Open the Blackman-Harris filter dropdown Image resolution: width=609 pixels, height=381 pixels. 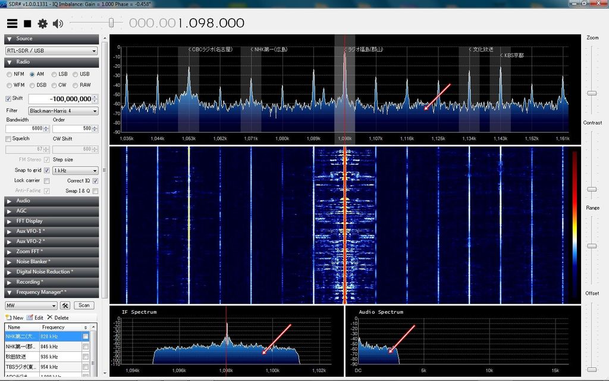62,111
